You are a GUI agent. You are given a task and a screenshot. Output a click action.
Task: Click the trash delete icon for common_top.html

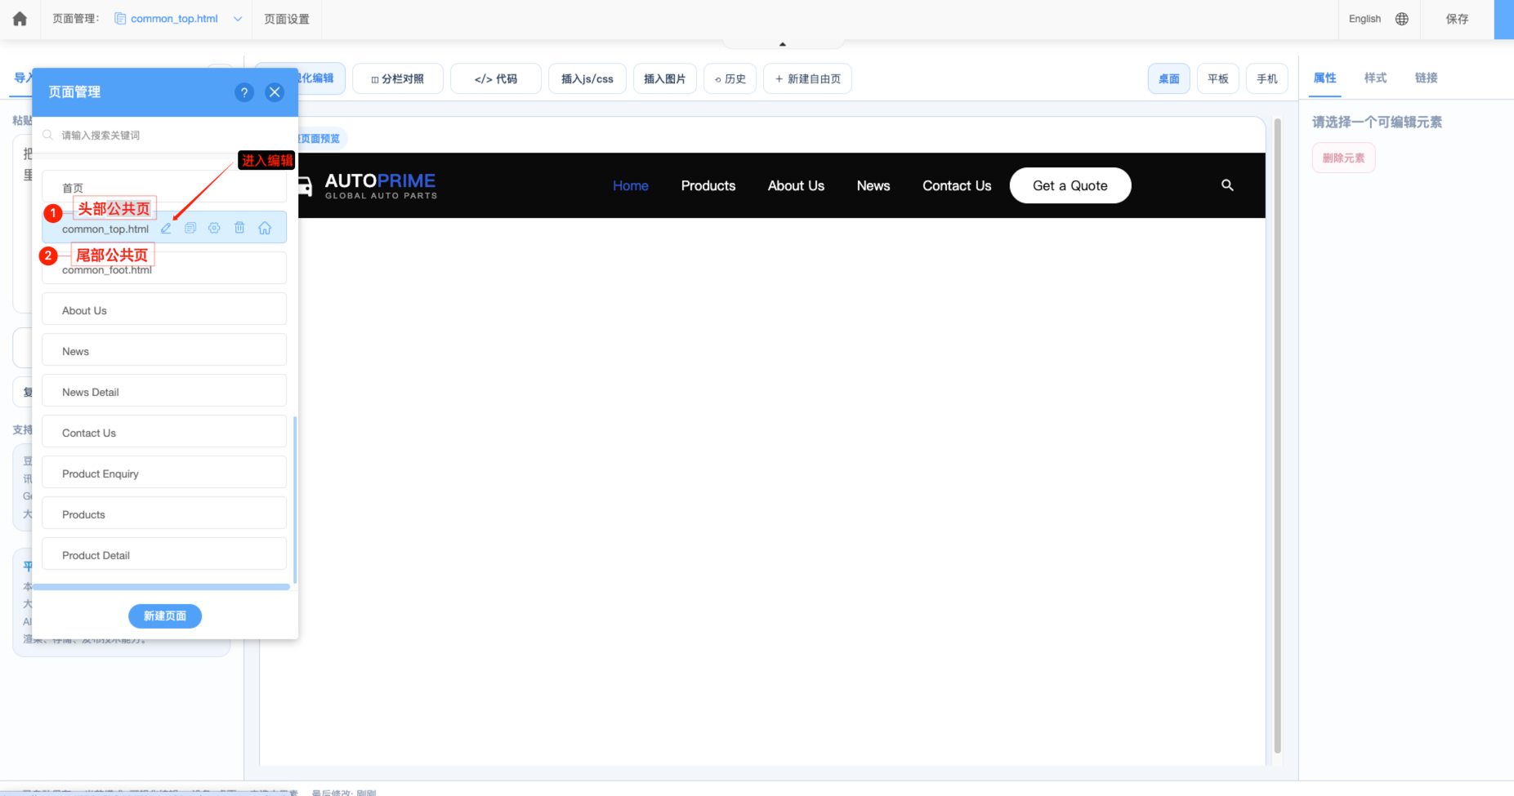[x=239, y=228]
